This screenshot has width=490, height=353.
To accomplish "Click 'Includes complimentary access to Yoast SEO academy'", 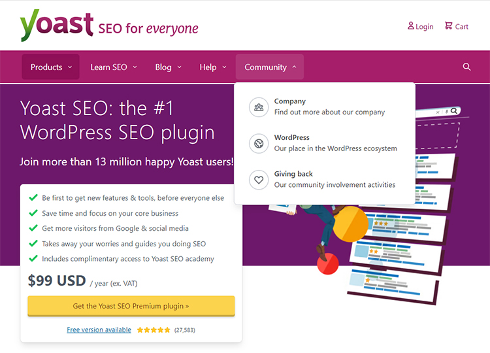I will tap(128, 259).
